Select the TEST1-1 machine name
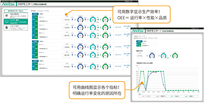Screen dimensions: 204x103 42,17
